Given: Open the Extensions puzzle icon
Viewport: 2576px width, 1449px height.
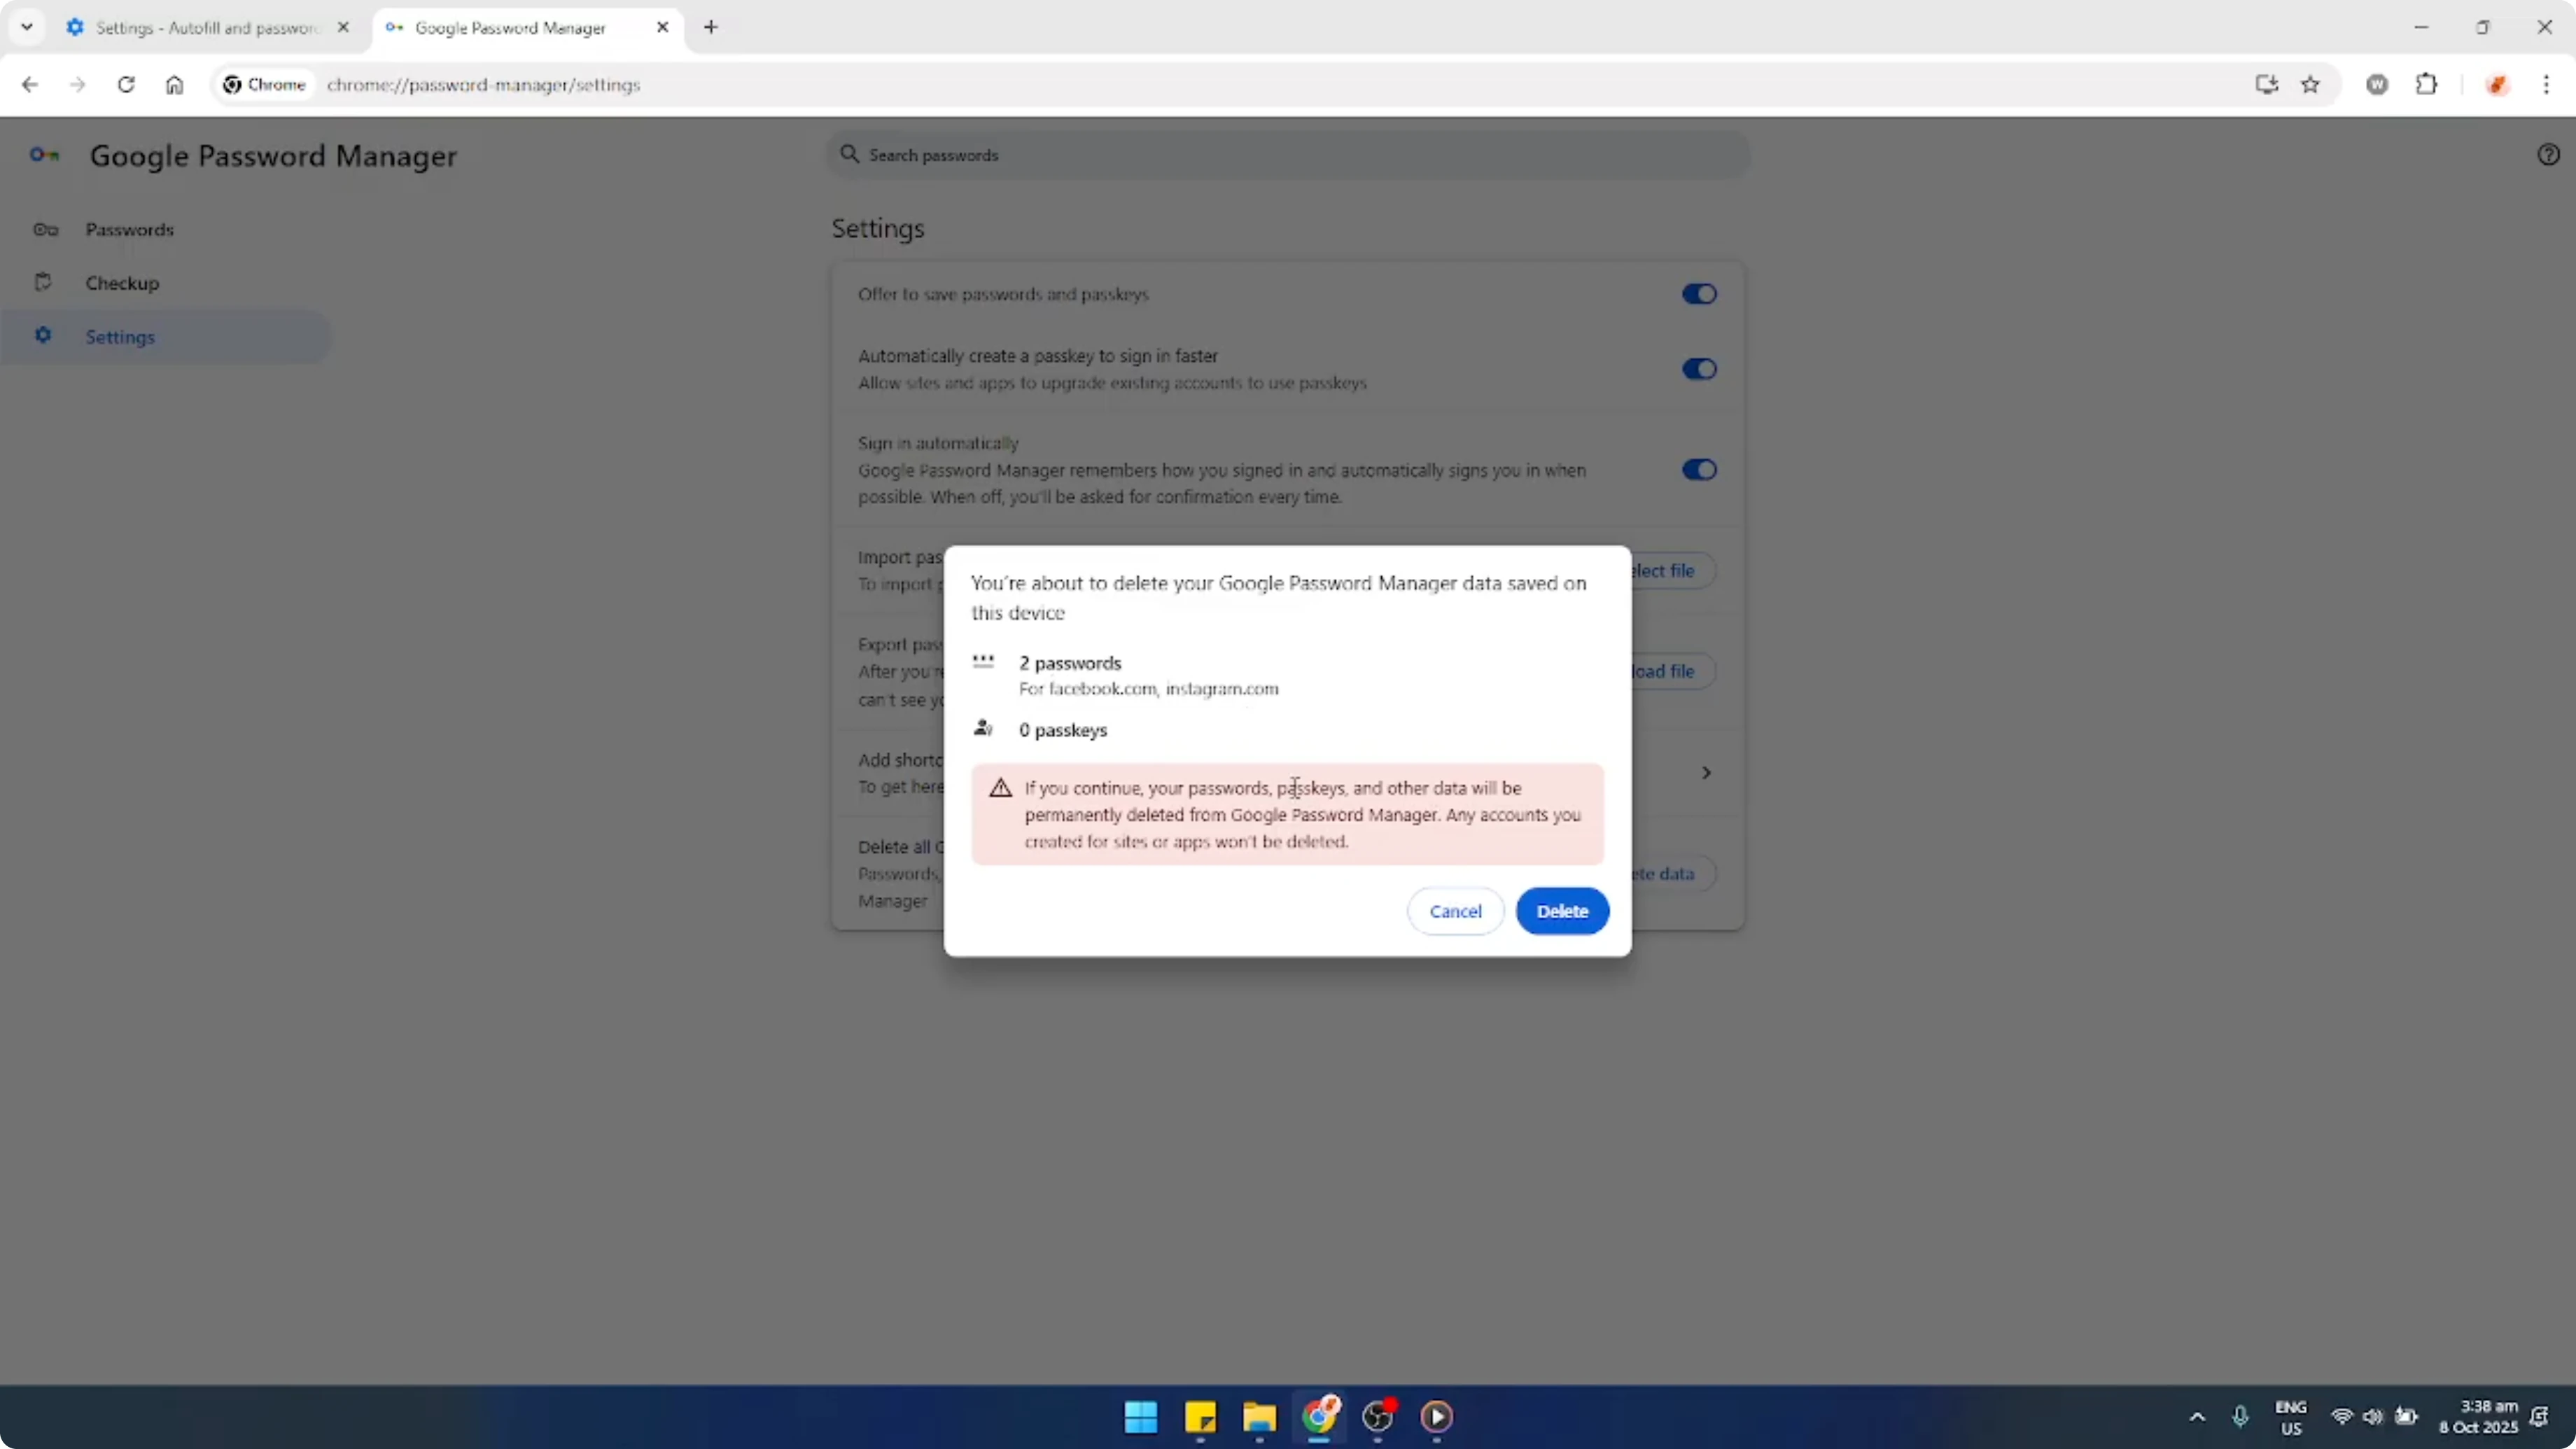Looking at the screenshot, I should [2426, 85].
